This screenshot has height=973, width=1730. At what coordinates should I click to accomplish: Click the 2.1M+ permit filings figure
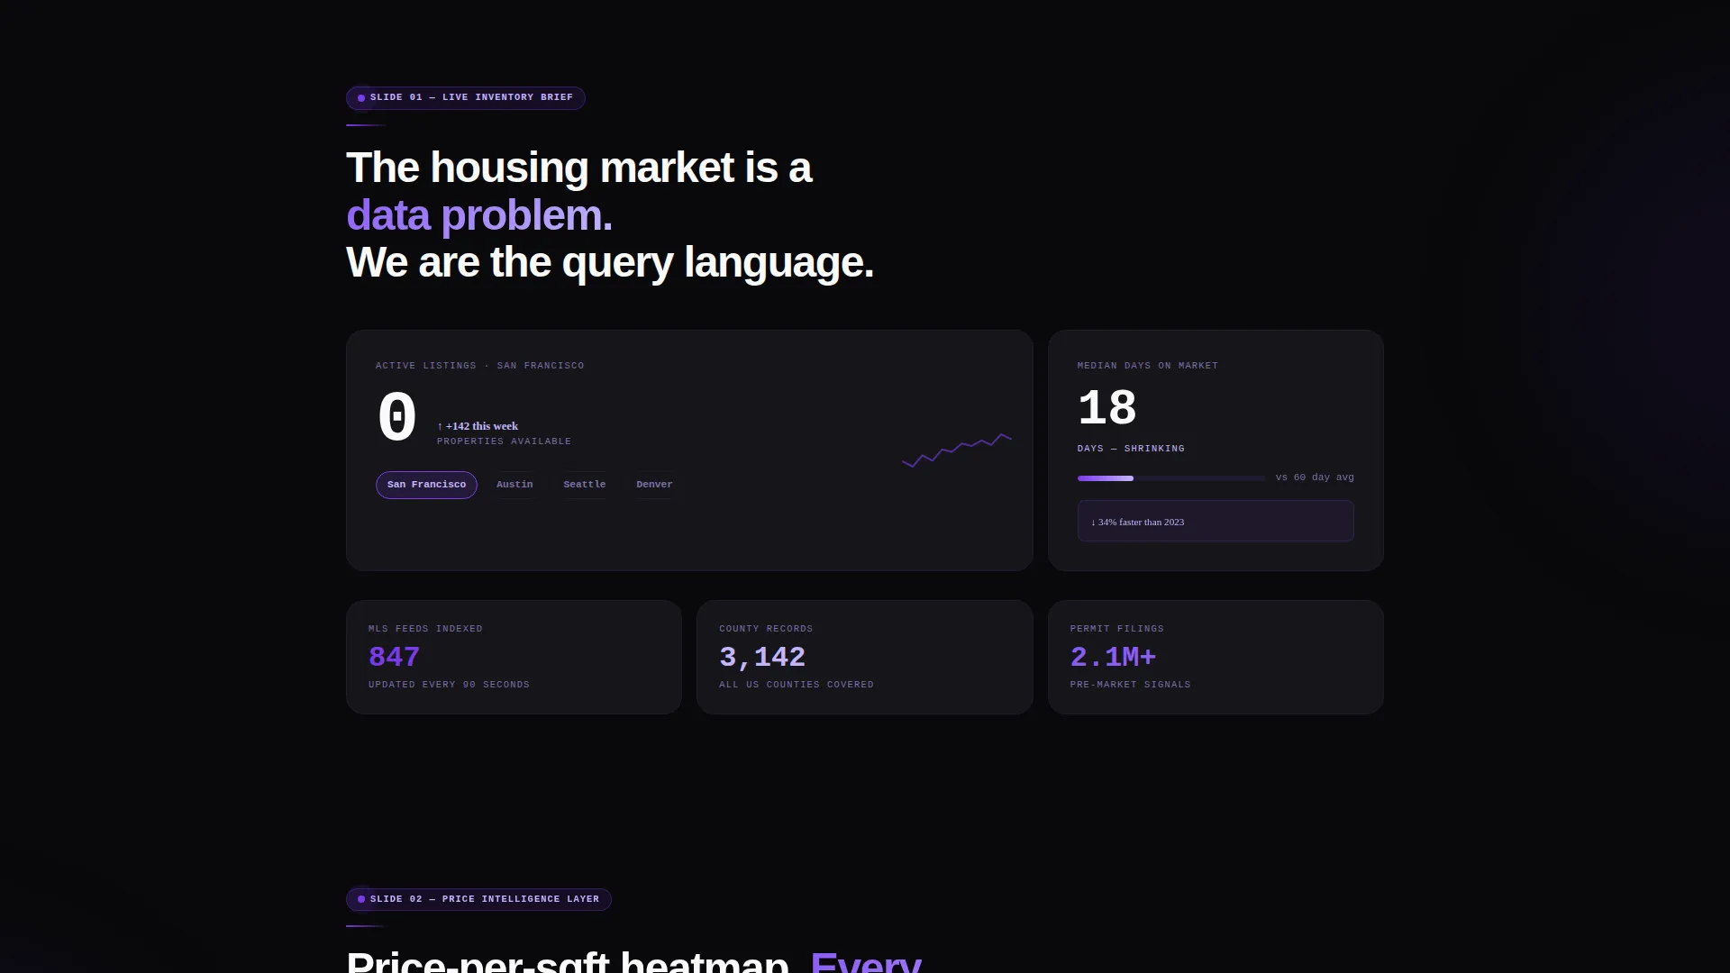pyautogui.click(x=1113, y=657)
